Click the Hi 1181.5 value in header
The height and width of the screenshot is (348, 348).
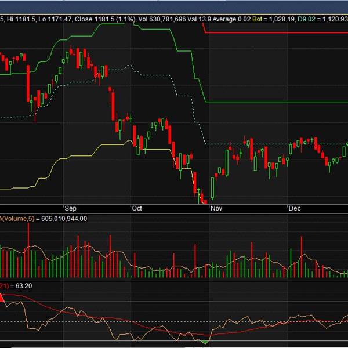coord(21,19)
